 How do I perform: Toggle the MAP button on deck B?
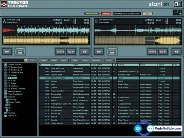click(x=99, y=52)
